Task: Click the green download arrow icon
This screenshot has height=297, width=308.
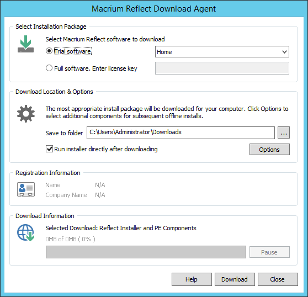Action: (26, 44)
